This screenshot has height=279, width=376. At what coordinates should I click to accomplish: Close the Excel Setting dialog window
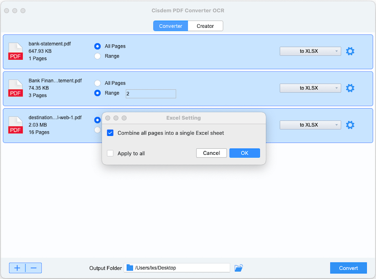coord(108,118)
